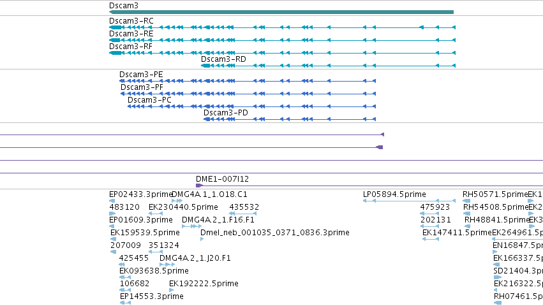543x306 pixels.
Task: Select the LP05894.5prime EST label
Action: tap(394, 194)
